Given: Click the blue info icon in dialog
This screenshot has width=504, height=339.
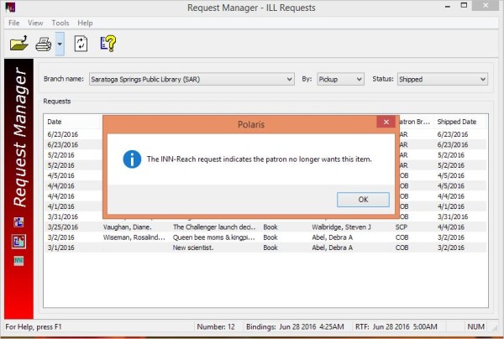Looking at the screenshot, I should 132,159.
